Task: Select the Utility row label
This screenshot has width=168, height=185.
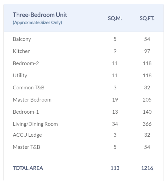Action: click(x=20, y=75)
